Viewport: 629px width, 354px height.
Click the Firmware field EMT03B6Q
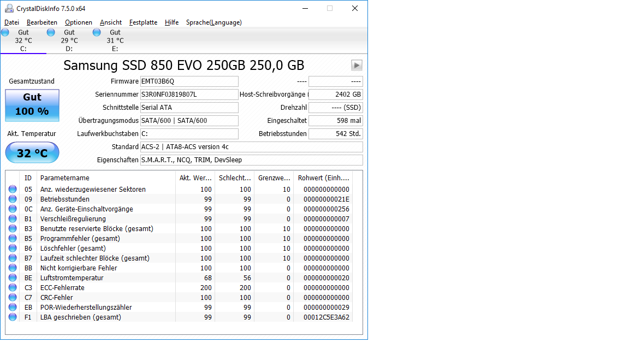pos(189,81)
